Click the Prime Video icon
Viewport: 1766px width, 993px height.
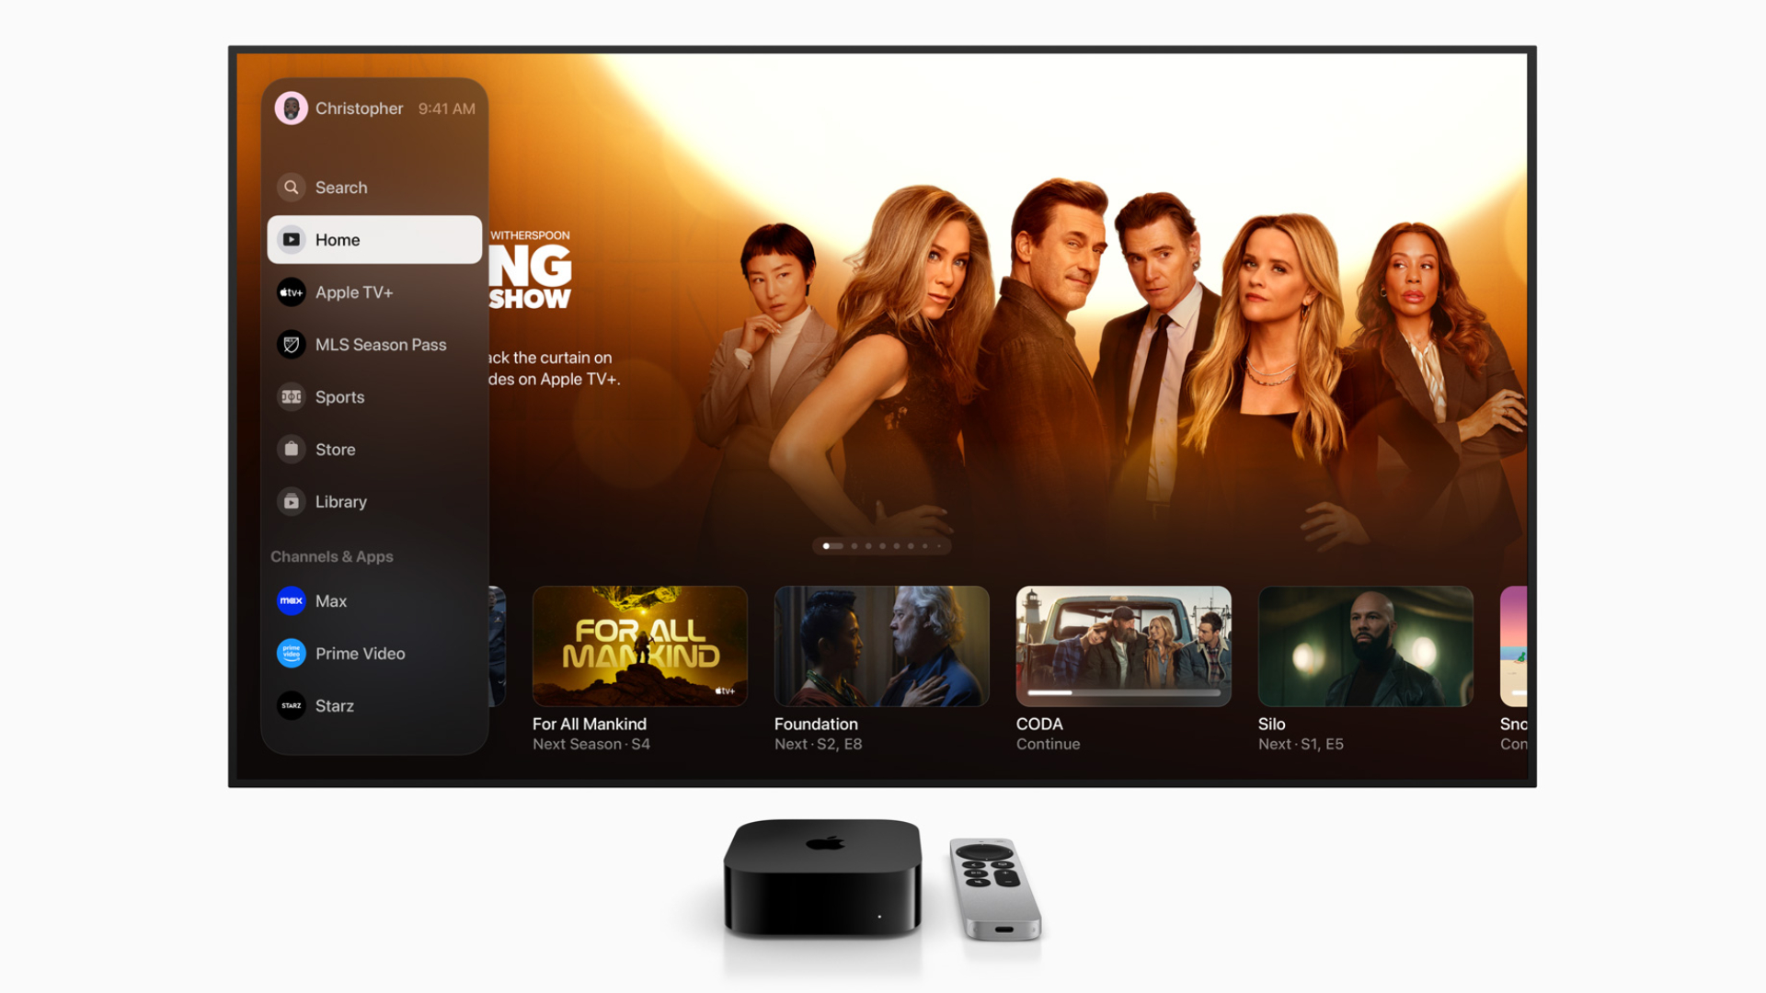(x=290, y=652)
